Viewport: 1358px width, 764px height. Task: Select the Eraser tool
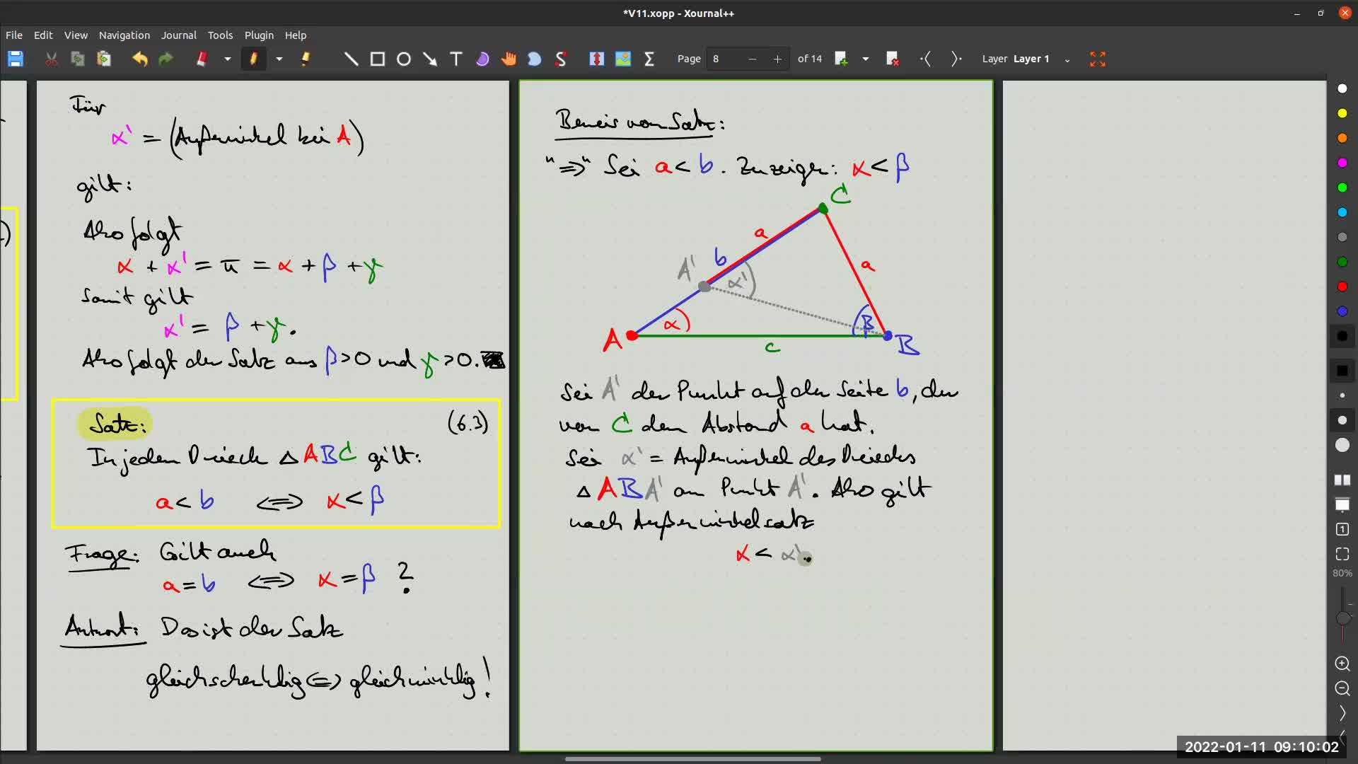(202, 59)
